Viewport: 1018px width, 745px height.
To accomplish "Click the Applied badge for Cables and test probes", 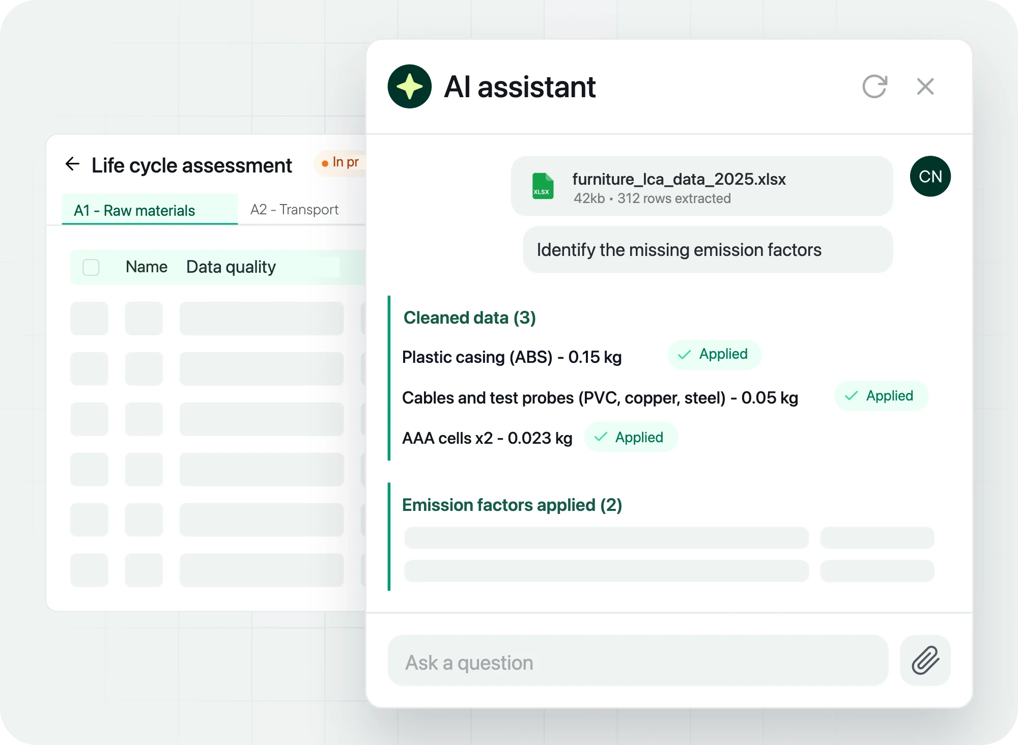I will [881, 396].
